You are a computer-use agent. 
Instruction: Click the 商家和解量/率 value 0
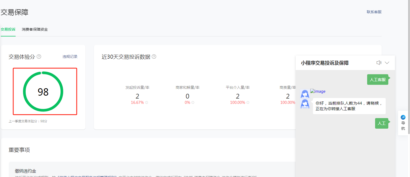pos(188,96)
